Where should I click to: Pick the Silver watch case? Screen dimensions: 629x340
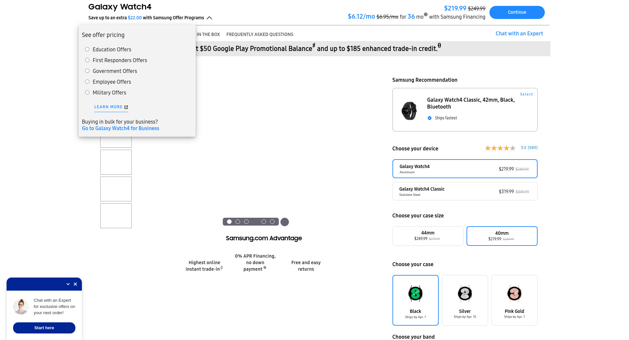point(465,300)
